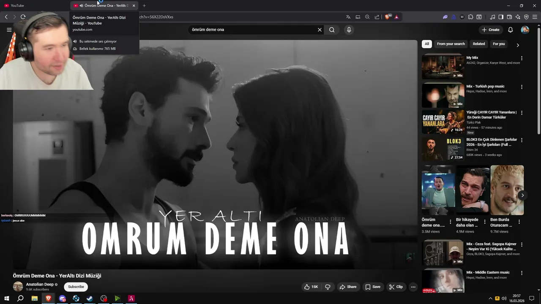Open Brave Leo AI sparkle icon
Screen dimensions: 541x304
tap(518, 17)
